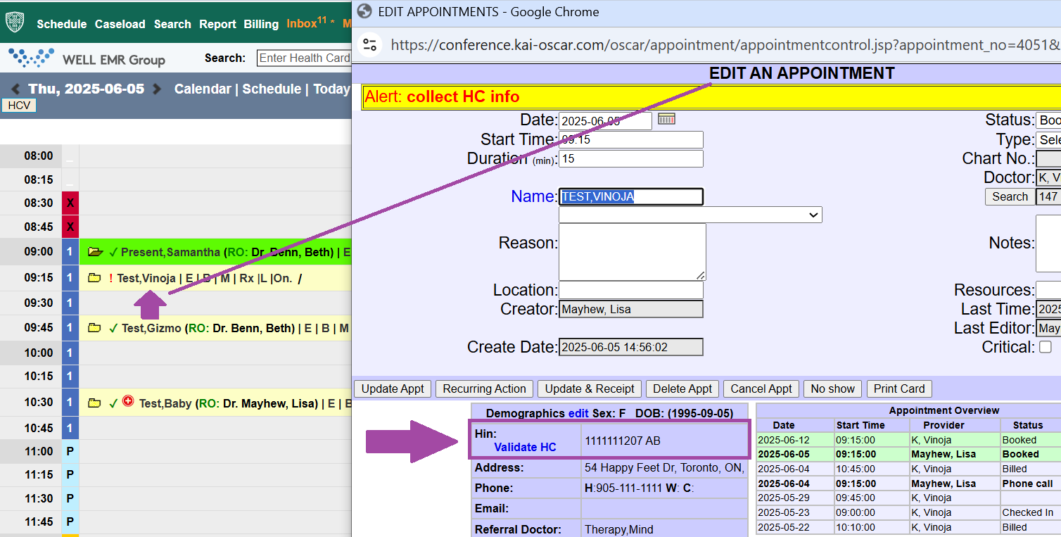
Task: Click the WELL EMR Group logo
Action: [87, 59]
